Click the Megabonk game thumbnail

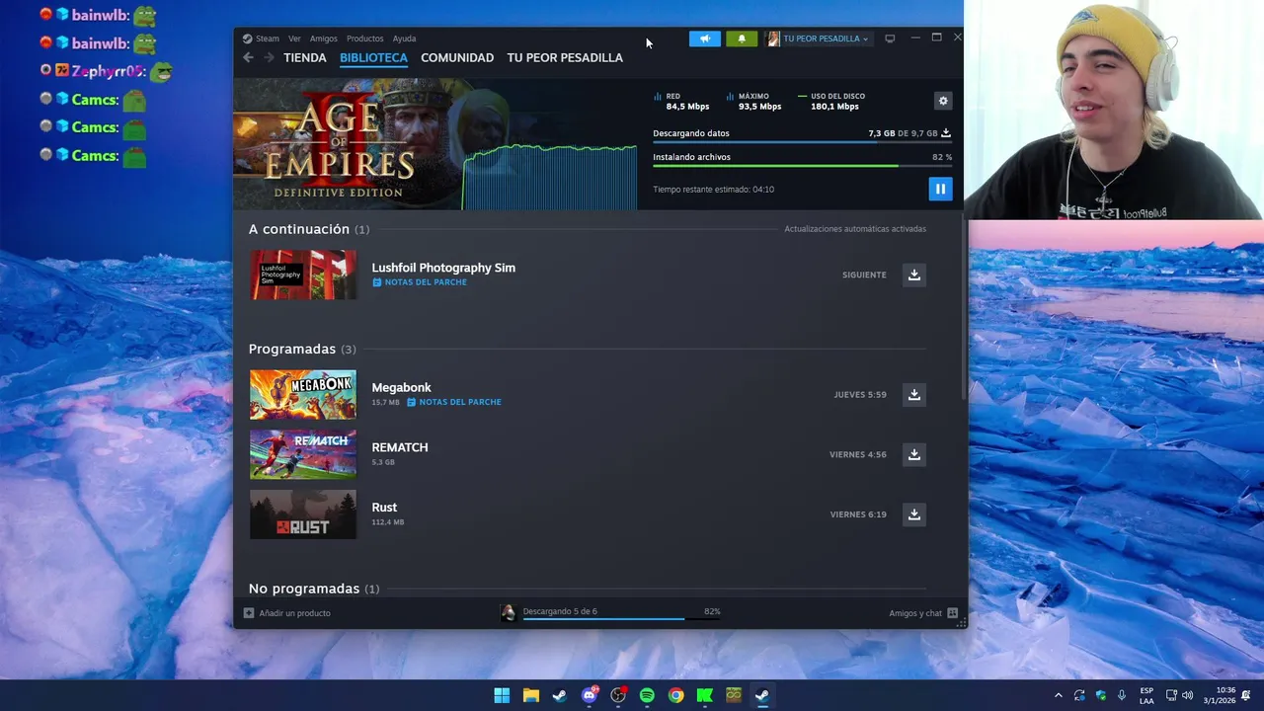303,394
